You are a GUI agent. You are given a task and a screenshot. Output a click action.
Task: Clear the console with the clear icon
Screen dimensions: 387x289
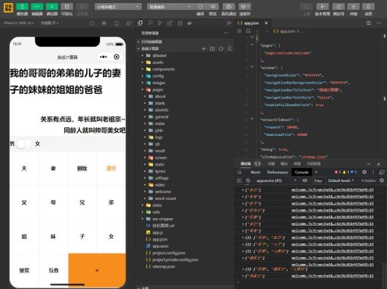[x=248, y=180]
